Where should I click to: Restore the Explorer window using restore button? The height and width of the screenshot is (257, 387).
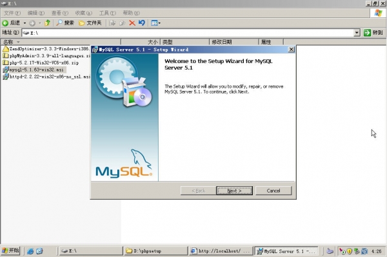click(375, 3)
